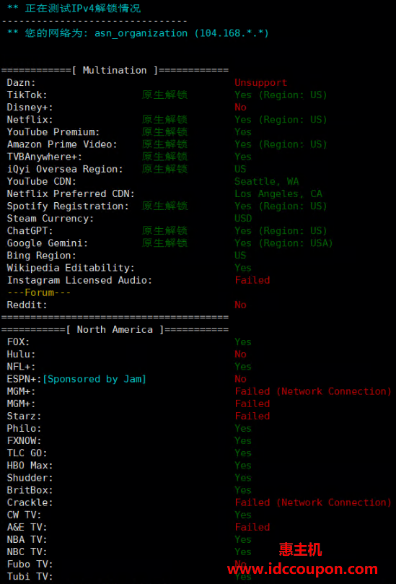396x584 pixels.
Task: Select the "Starz:" label
Action: click(25, 416)
